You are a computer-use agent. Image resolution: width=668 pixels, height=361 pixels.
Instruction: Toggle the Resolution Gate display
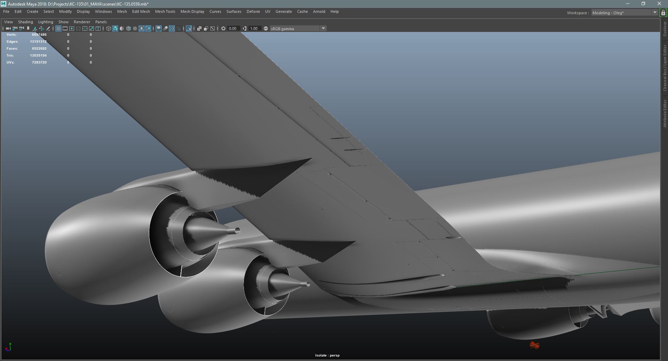[x=72, y=28]
